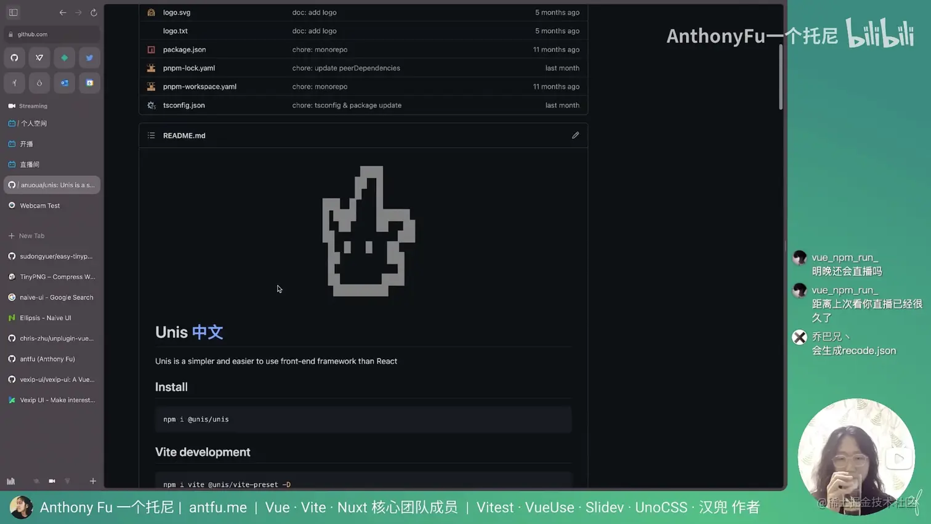Select the camera space icon at bottom

pyautogui.click(x=52, y=481)
